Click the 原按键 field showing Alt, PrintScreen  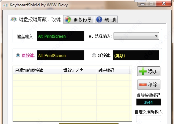tap(60, 55)
